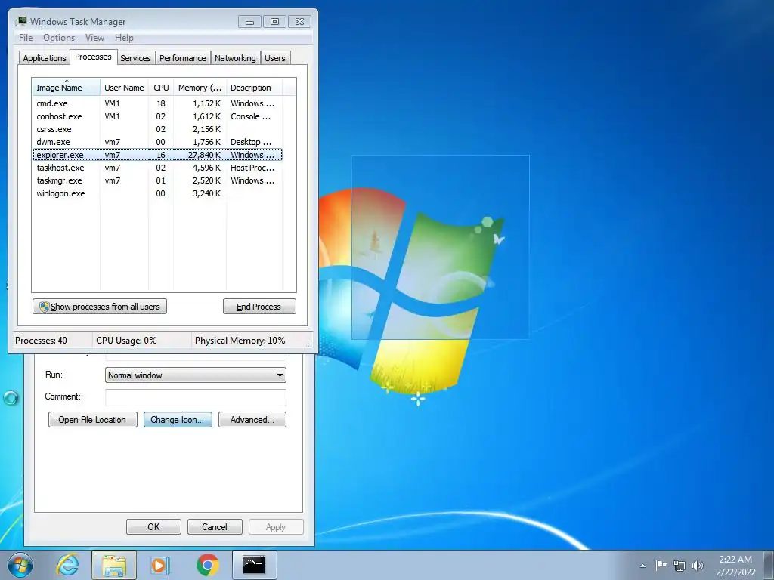Viewport: 774px width, 580px height.
Task: Select the taskhost.exe process row
Action: click(x=157, y=168)
